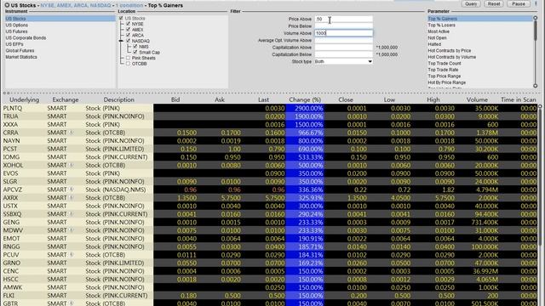Click the 'Stock (NASDAQ.NMS)' description cell
This screenshot has height=306, width=545.
pos(116,190)
